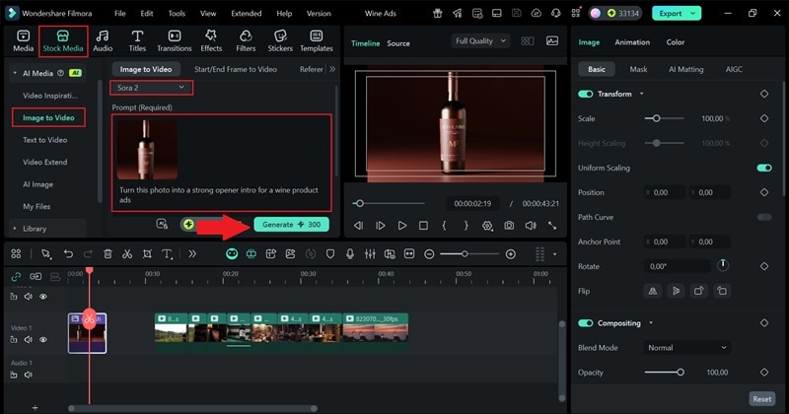Adjust the Opacity slider

point(664,373)
